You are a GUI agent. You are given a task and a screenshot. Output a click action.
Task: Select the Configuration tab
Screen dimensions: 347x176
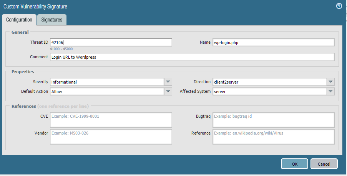19,20
